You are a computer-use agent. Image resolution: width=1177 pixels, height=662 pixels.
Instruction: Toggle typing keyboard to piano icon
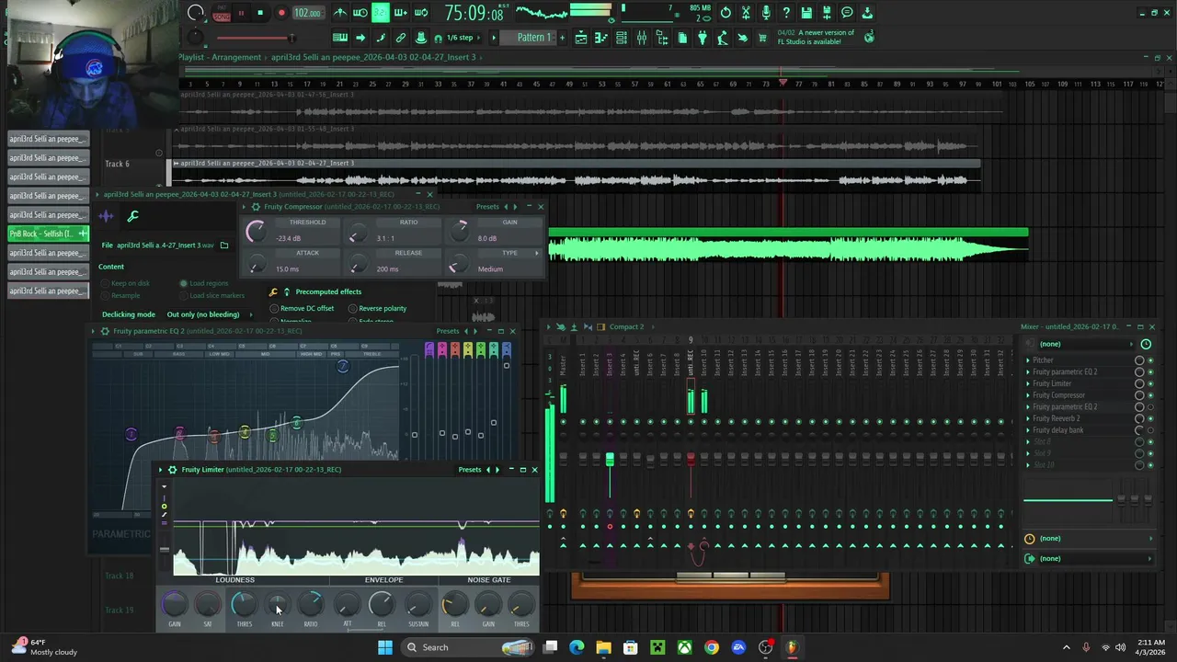[340, 38]
